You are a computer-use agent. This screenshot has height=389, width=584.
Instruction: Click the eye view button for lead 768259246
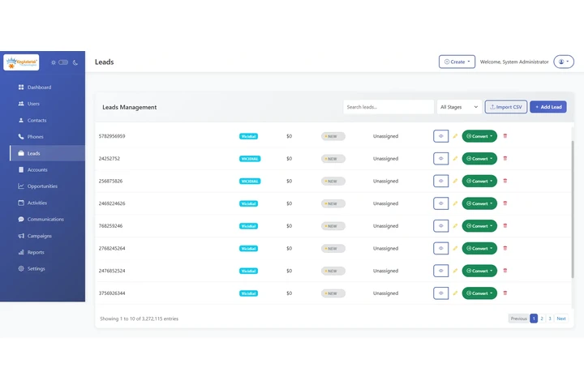coord(440,226)
